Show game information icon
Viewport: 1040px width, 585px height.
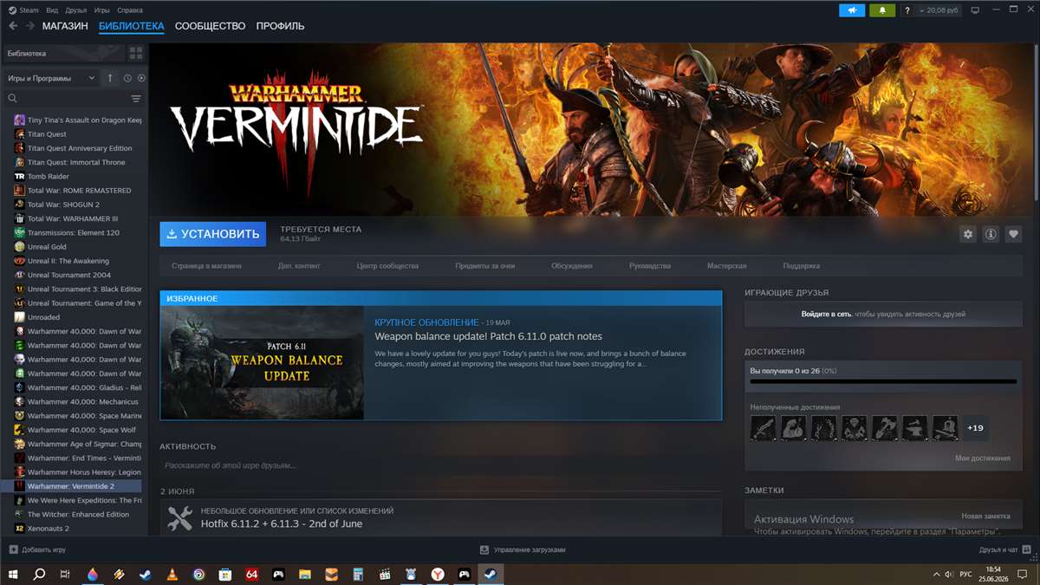(991, 234)
